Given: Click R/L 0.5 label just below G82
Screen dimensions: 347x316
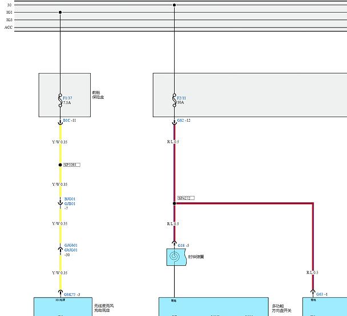Looking at the screenshot, I should click(x=173, y=142).
